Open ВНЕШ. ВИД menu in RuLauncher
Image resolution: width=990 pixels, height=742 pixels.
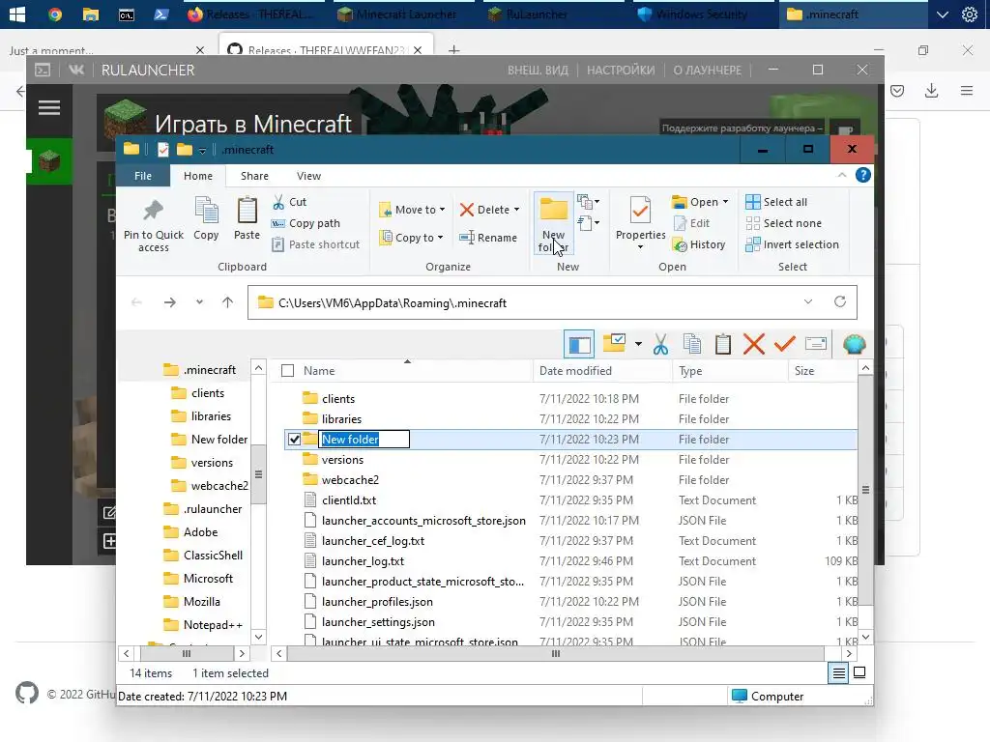[538, 70]
